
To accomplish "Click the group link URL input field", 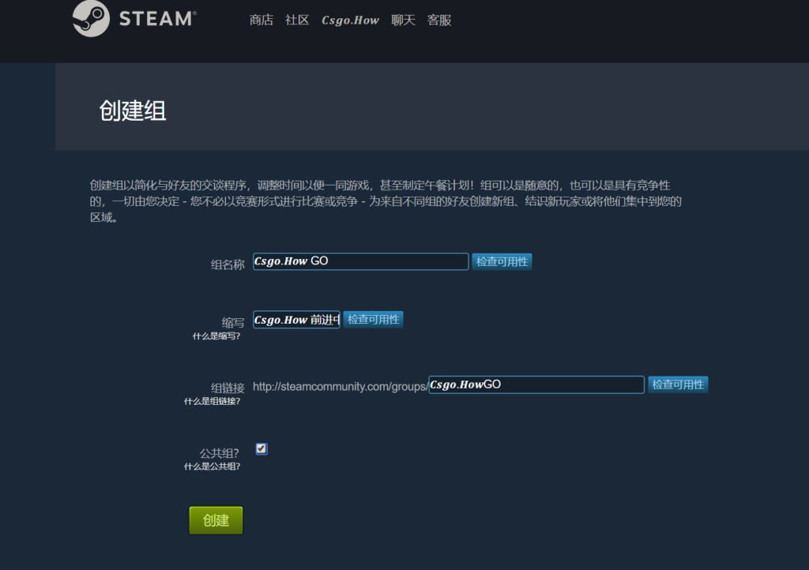I will click(536, 384).
